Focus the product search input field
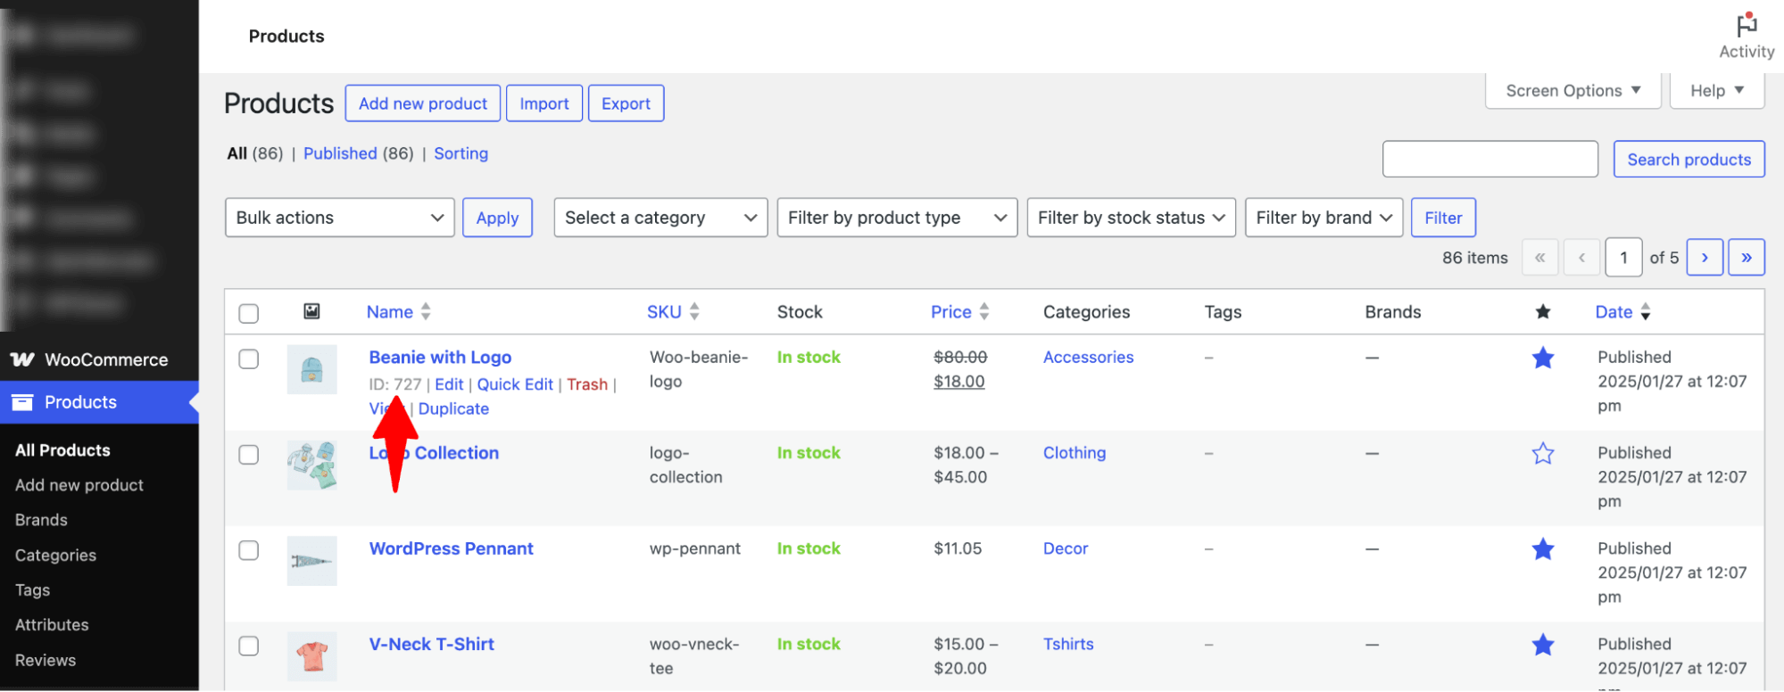This screenshot has width=1784, height=692. pos(1489,159)
